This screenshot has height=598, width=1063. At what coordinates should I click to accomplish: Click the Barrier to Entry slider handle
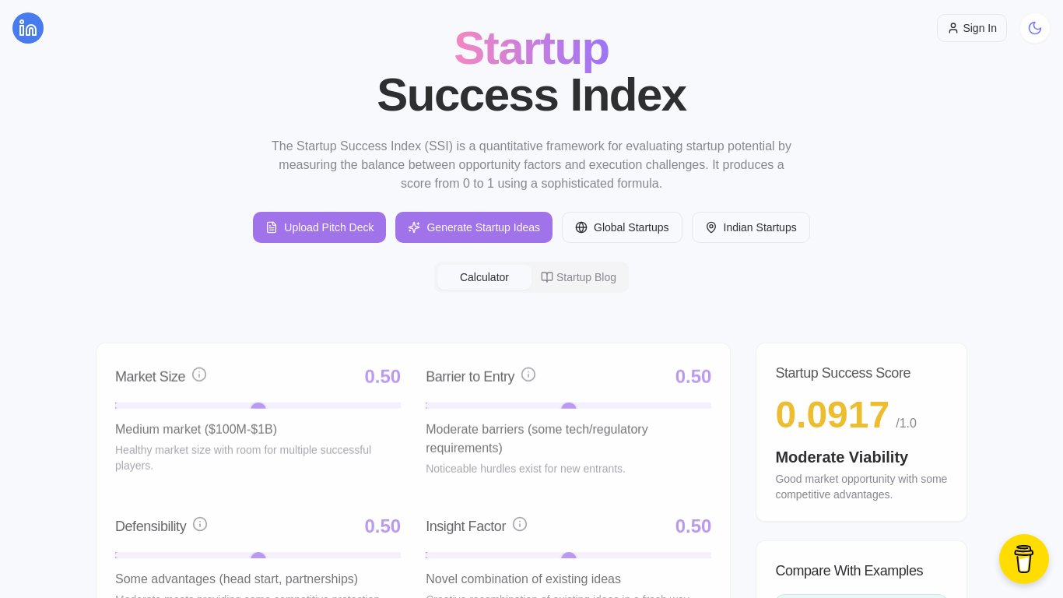pos(569,407)
